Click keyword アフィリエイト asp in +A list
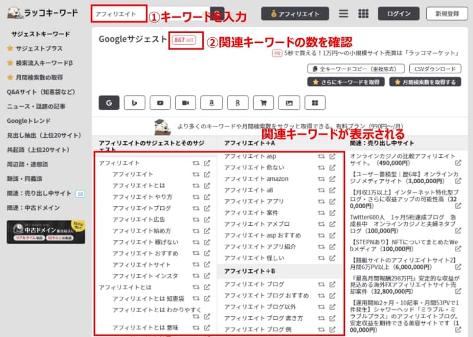This screenshot has width=473, height=337. (250, 156)
